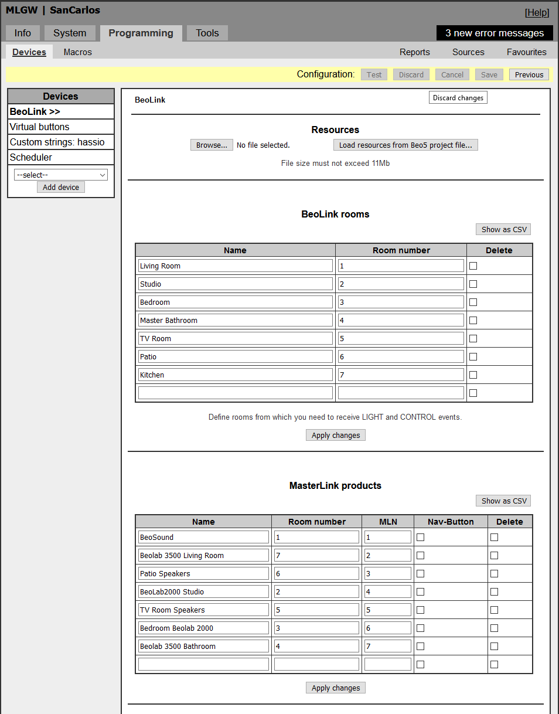Click empty new product MLN field

(388, 664)
